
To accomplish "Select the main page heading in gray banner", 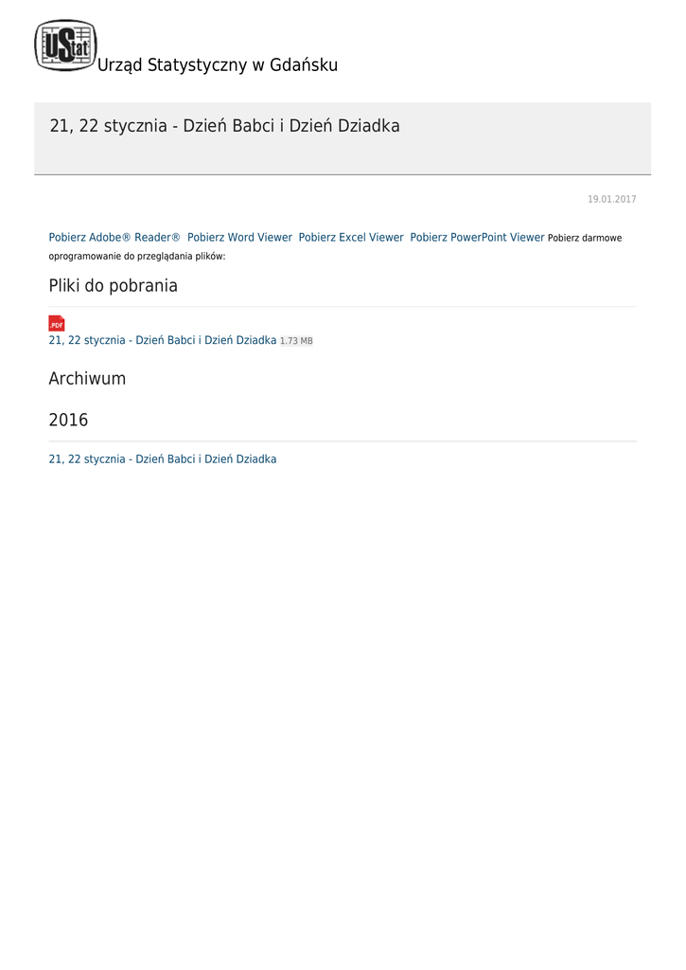I will [x=225, y=126].
